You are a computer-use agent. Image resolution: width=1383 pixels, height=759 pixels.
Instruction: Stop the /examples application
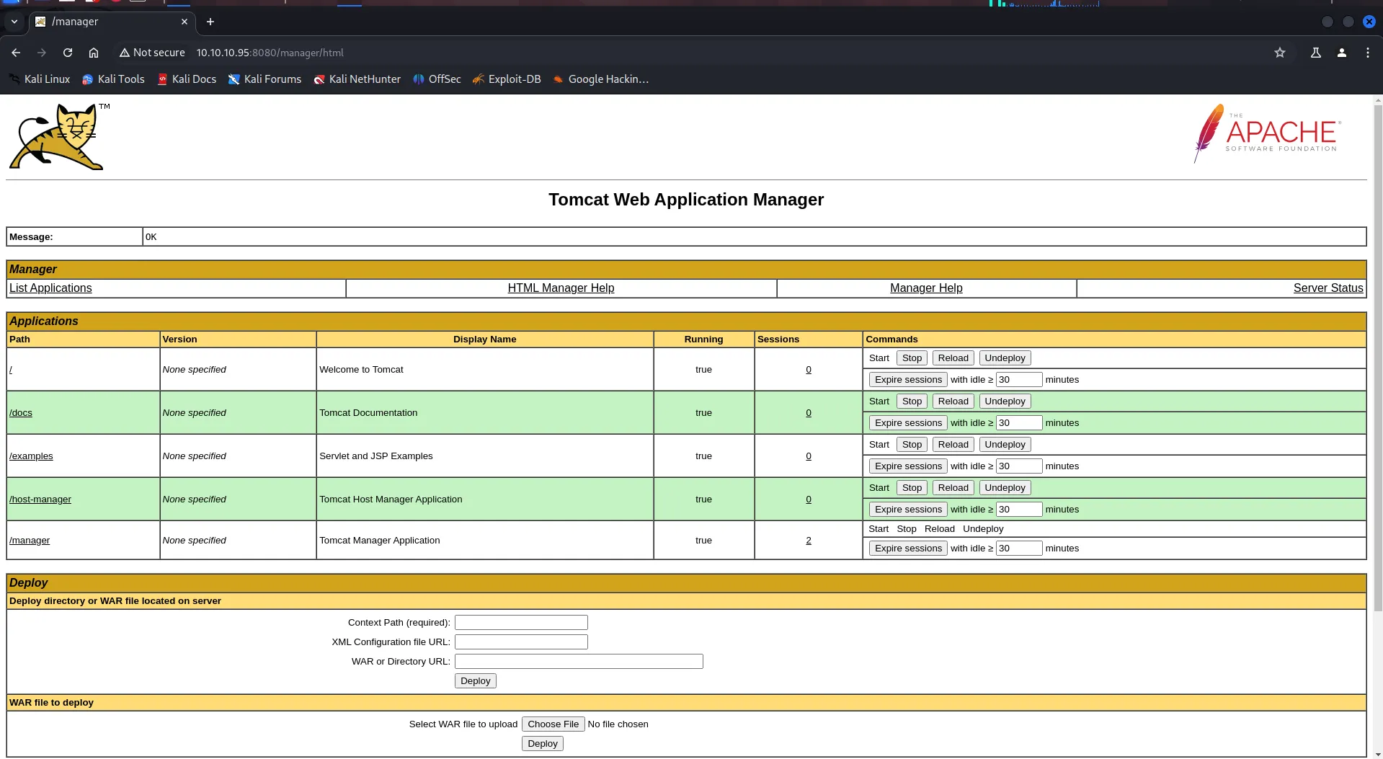tap(912, 445)
